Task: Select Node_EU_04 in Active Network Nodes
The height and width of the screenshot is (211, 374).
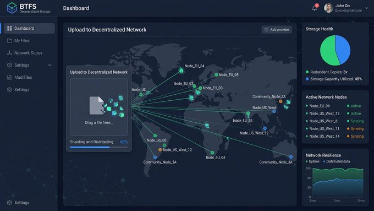Action: pos(320,106)
